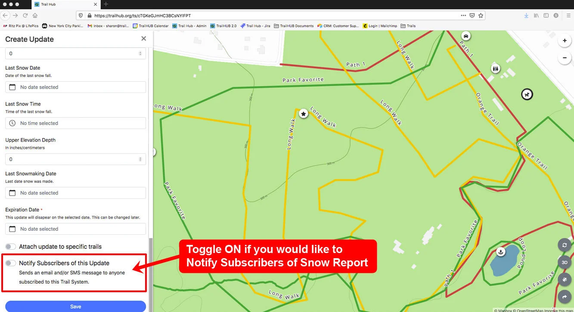Open the Last Snow Time picker
The width and height of the screenshot is (574, 312).
(75, 123)
